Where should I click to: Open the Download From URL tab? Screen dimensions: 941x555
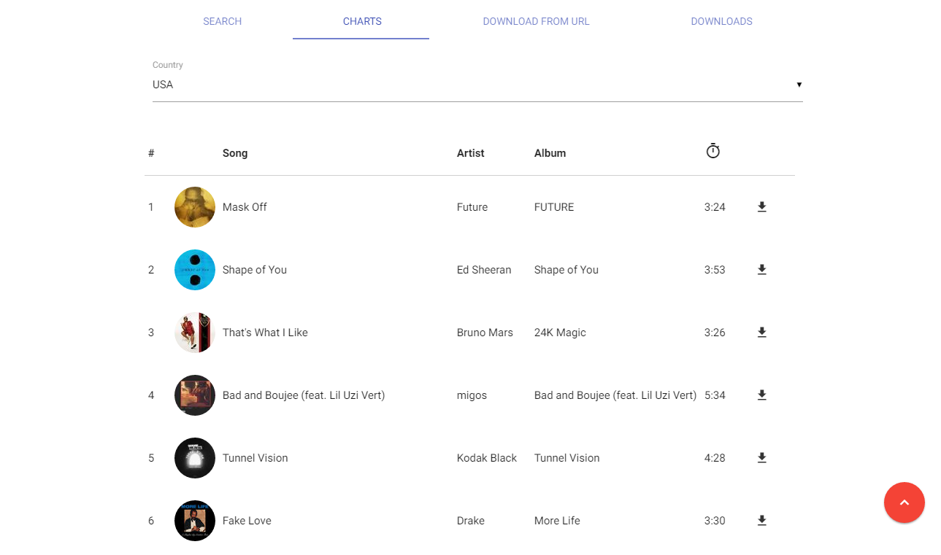[536, 21]
